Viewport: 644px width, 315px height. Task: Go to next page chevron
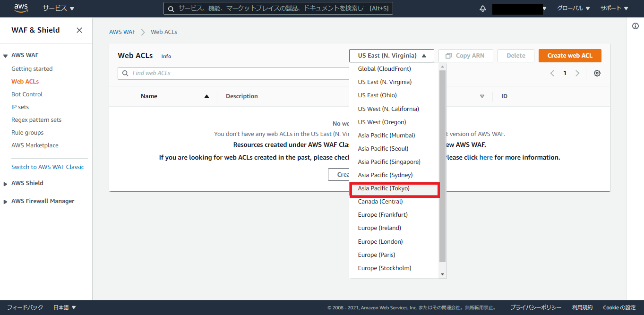coord(577,73)
